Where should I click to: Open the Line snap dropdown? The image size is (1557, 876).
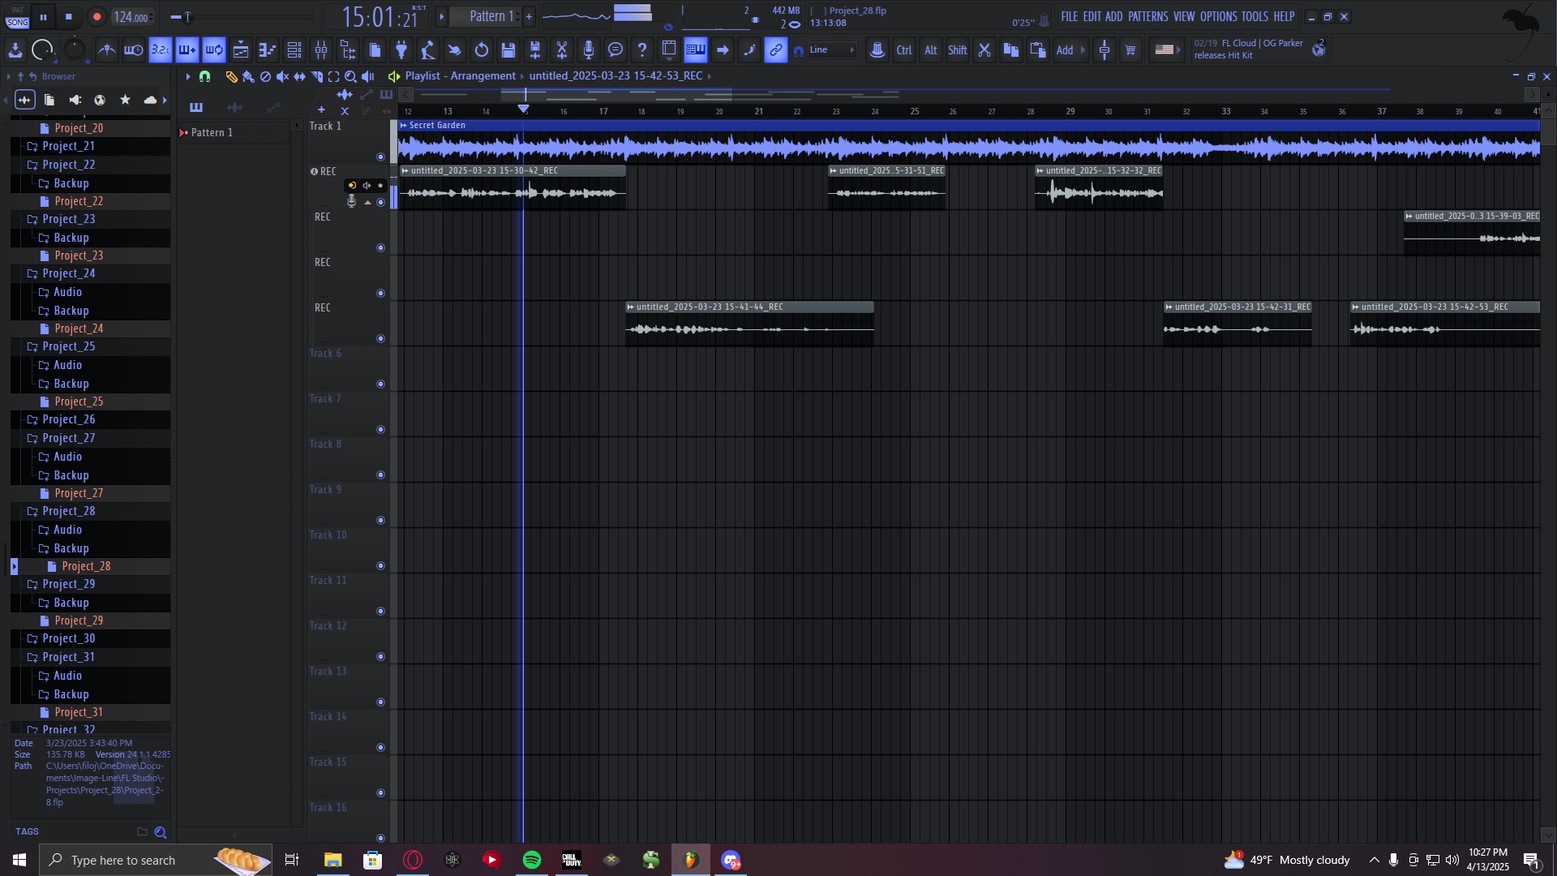832,50
